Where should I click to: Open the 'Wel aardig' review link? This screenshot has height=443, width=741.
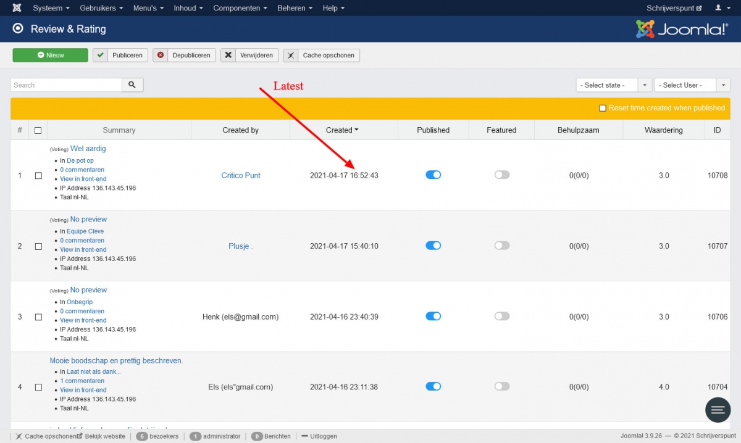click(x=88, y=149)
